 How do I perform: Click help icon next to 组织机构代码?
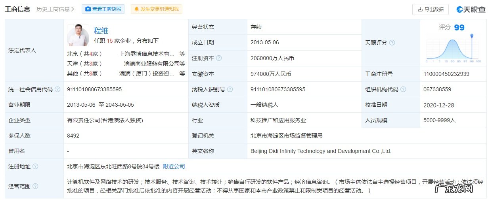403,89
